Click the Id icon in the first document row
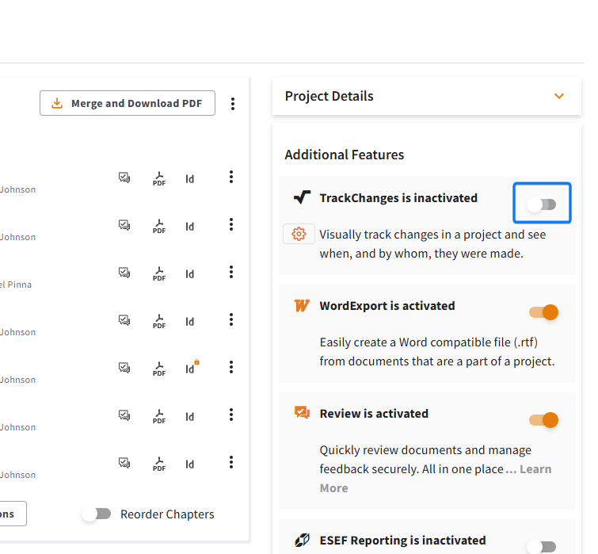 (x=190, y=179)
